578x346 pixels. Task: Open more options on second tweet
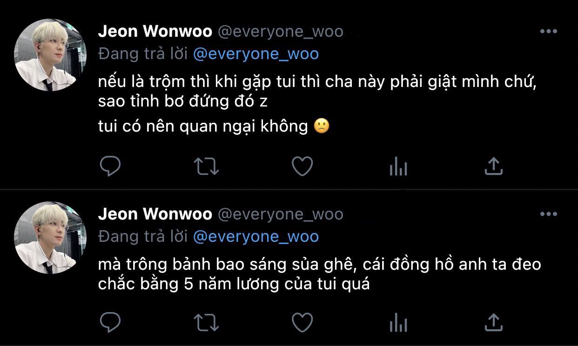[x=548, y=214]
